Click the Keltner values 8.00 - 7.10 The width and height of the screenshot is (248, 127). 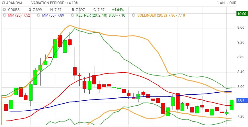click(117, 15)
